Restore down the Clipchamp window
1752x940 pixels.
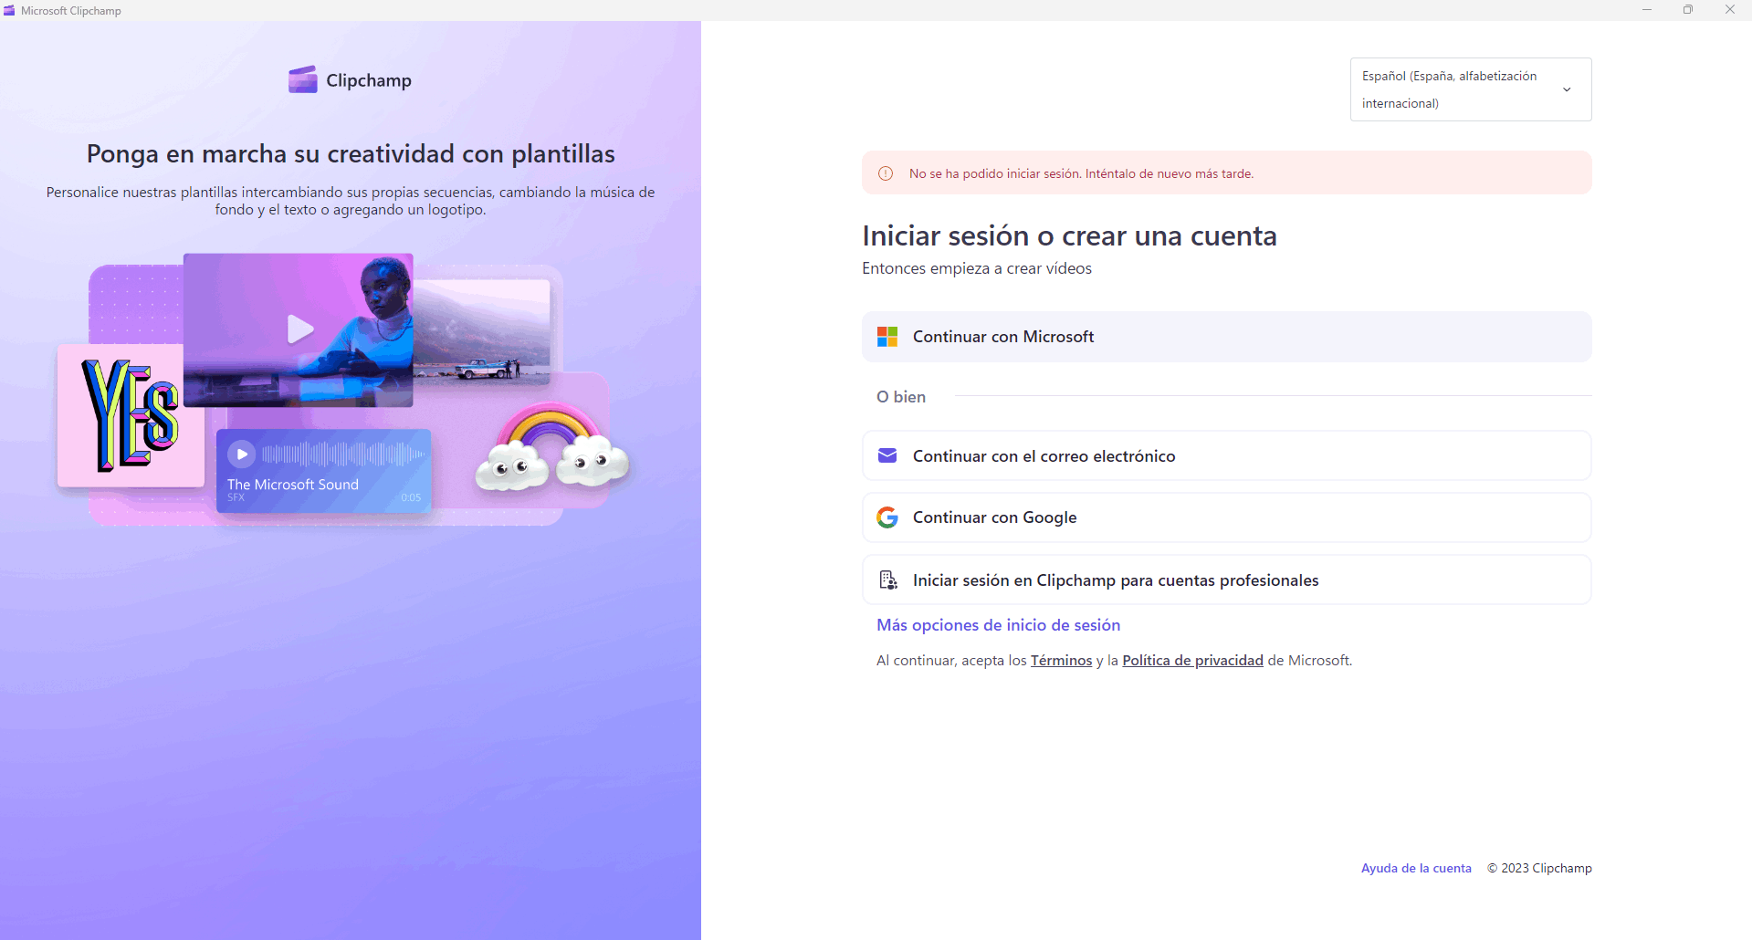tap(1688, 10)
